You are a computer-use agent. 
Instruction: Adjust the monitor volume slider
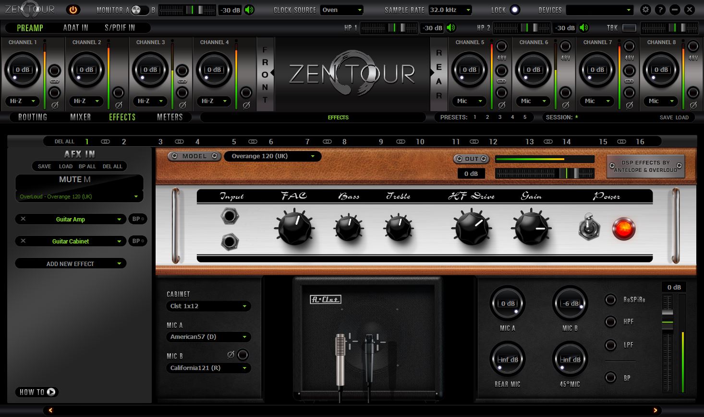(187, 10)
